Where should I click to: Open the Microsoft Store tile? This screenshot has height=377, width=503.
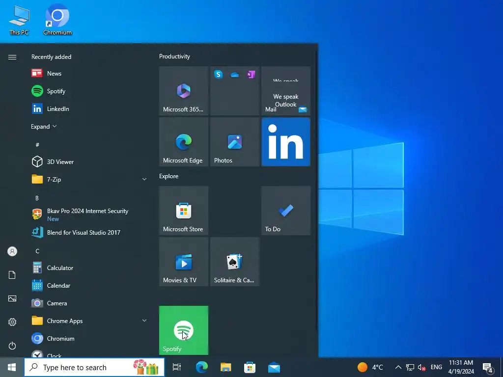[184, 211]
